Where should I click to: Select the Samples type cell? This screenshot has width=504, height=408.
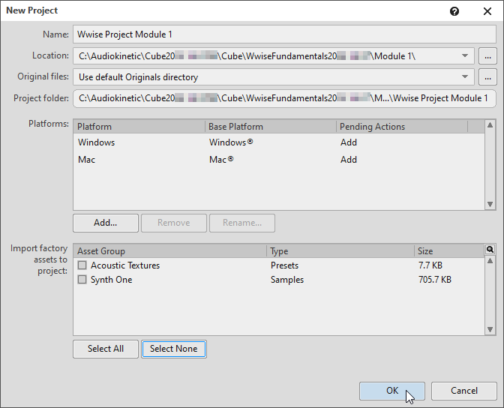click(287, 280)
